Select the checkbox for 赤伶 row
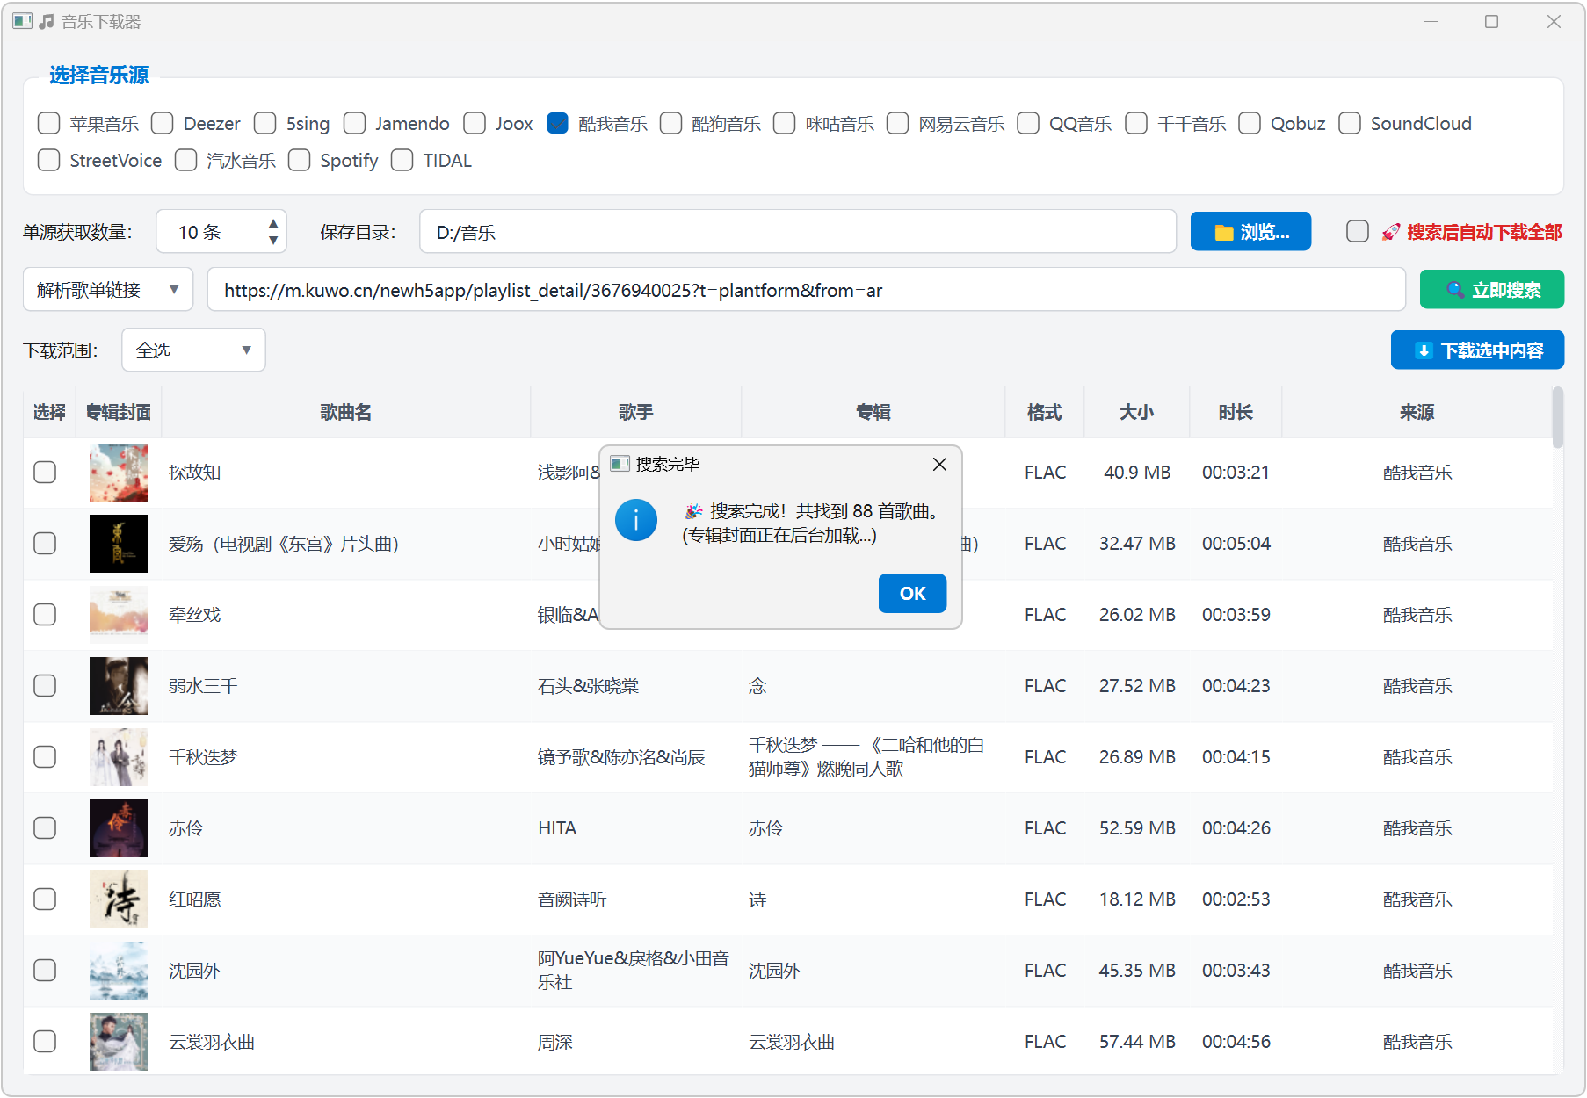This screenshot has width=1587, height=1098. tap(45, 828)
